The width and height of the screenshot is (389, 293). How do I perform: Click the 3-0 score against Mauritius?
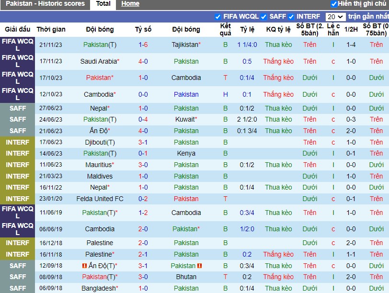coord(143,165)
